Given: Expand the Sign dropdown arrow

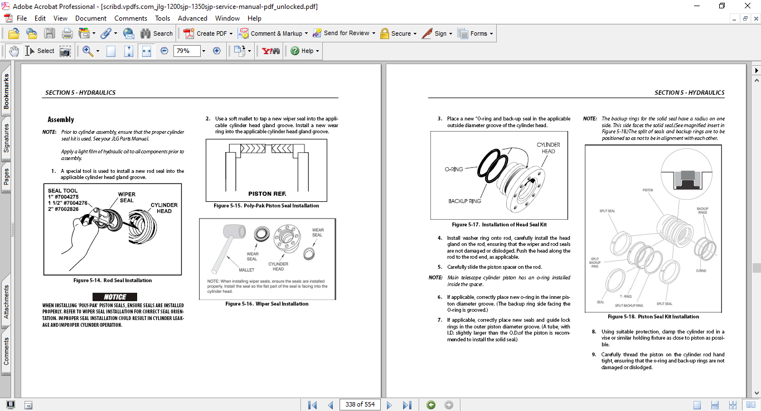Looking at the screenshot, I should [x=450, y=33].
